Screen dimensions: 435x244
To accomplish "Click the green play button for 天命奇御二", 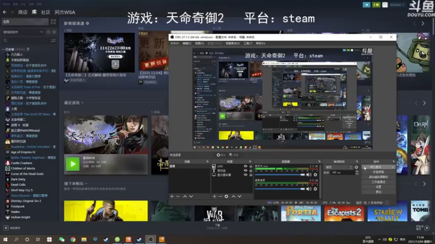I will pyautogui.click(x=73, y=164).
